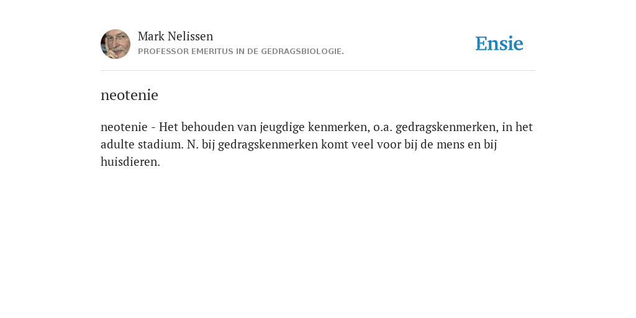Image resolution: width=636 pixels, height=318 pixels.
Task: Click the abbreviation 'o.a.' in the text
Action: [383, 127]
